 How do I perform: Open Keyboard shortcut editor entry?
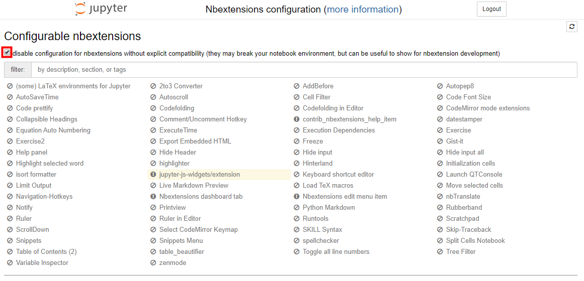coord(338,175)
